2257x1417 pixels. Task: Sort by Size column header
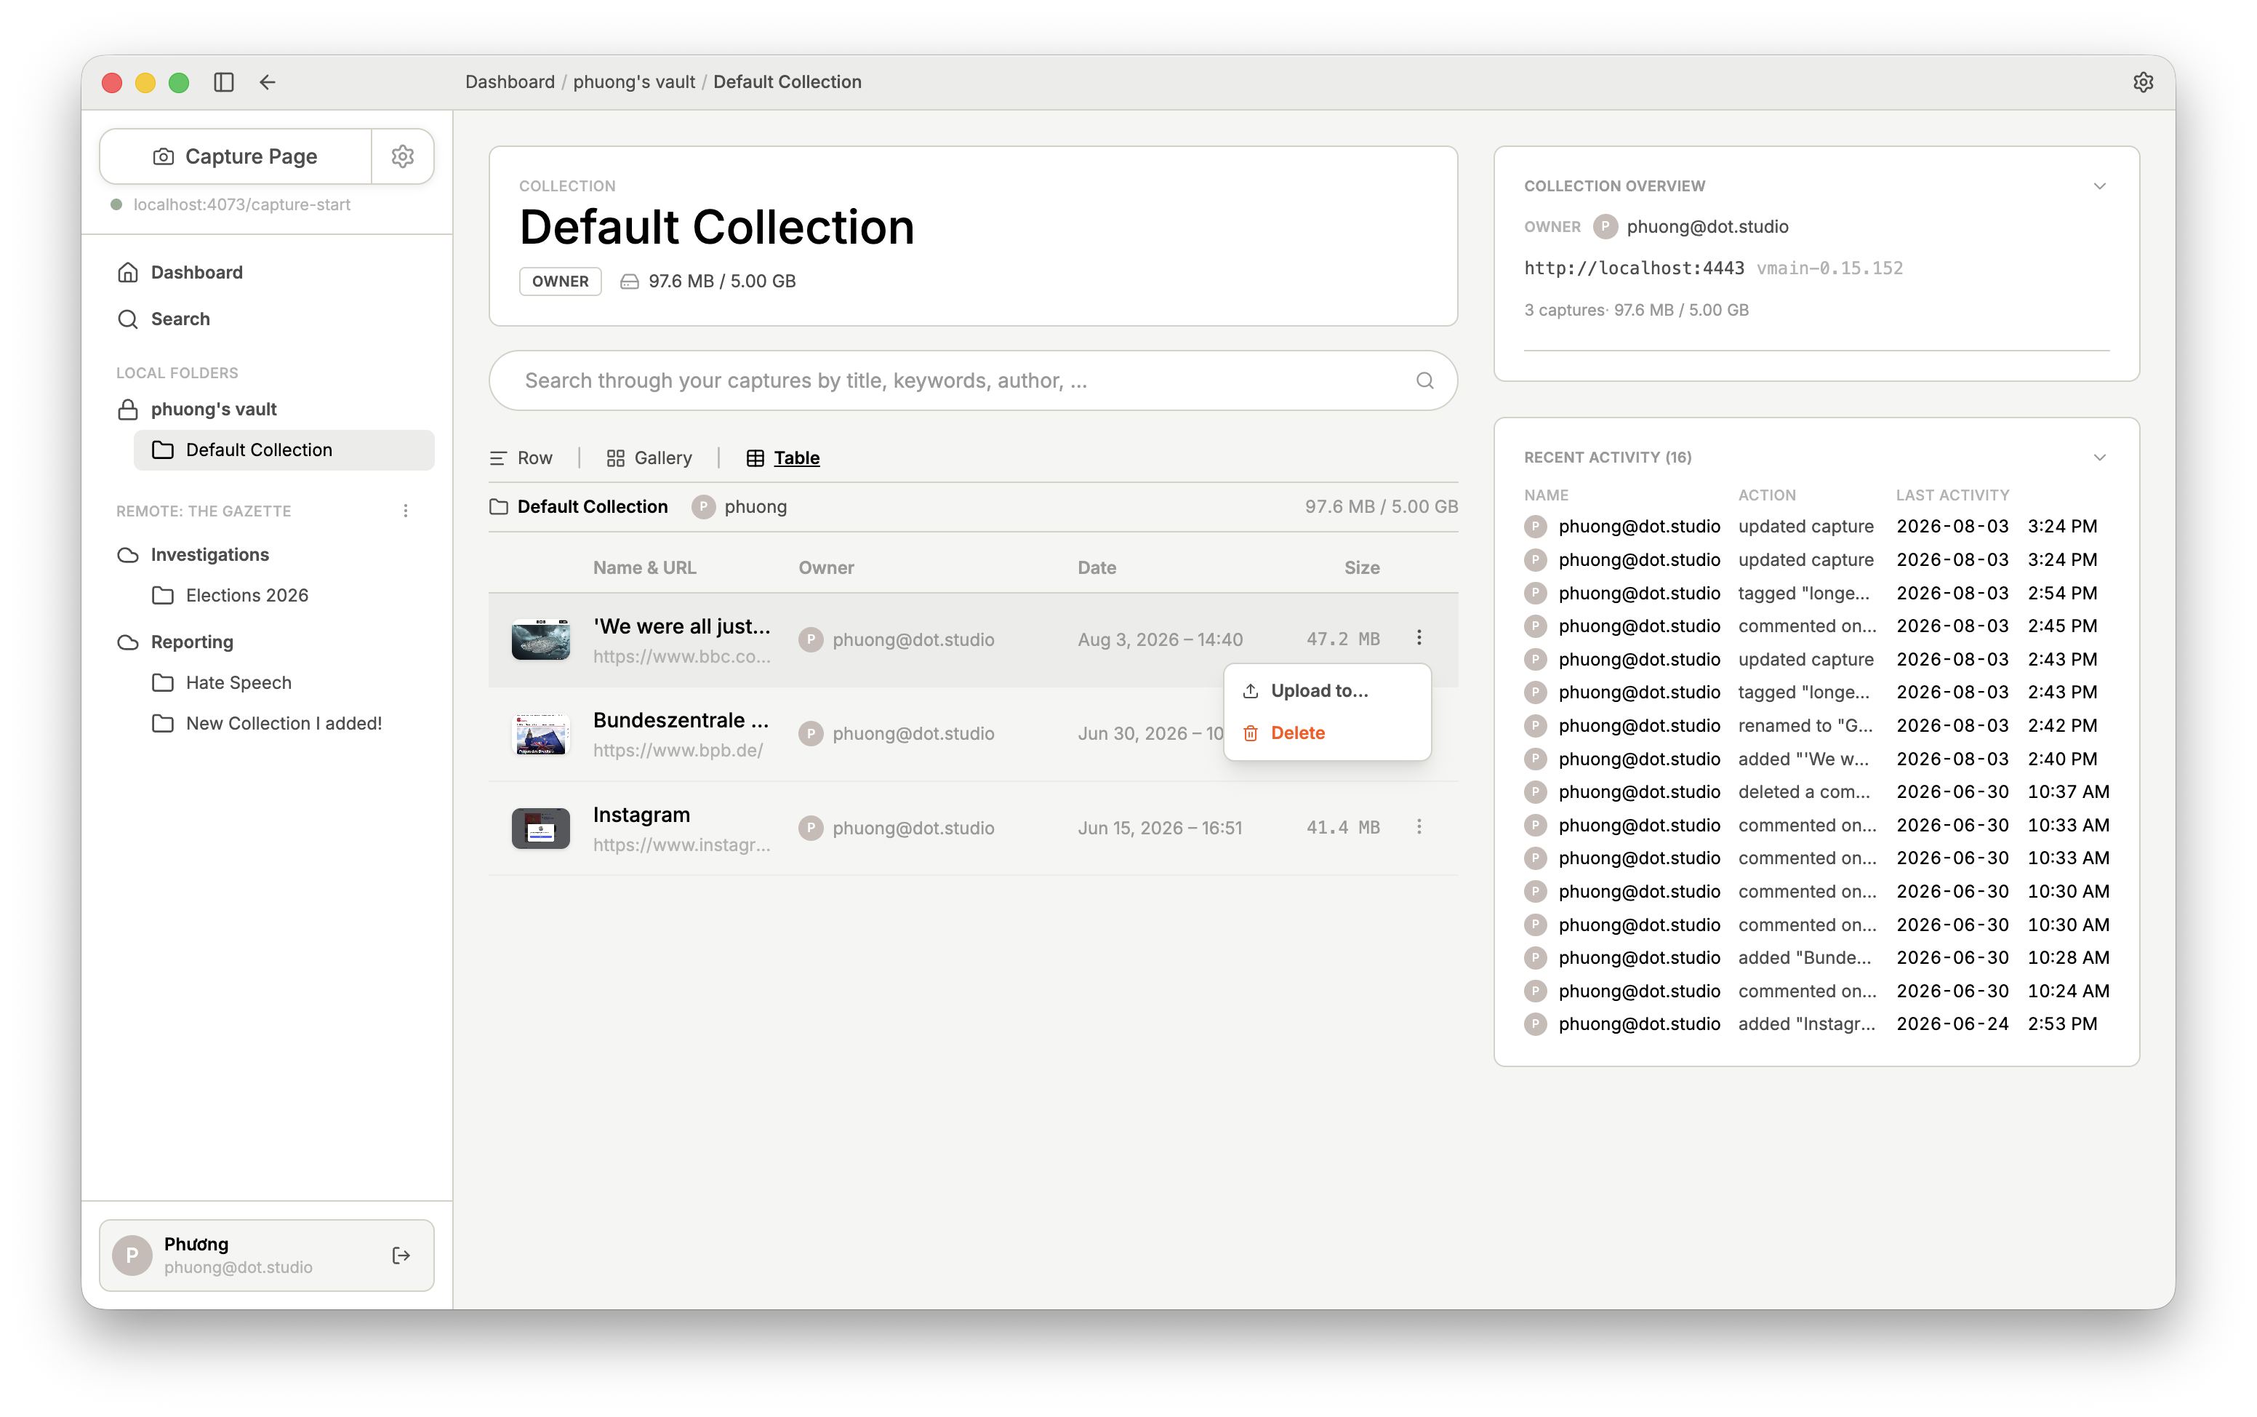pyautogui.click(x=1362, y=568)
